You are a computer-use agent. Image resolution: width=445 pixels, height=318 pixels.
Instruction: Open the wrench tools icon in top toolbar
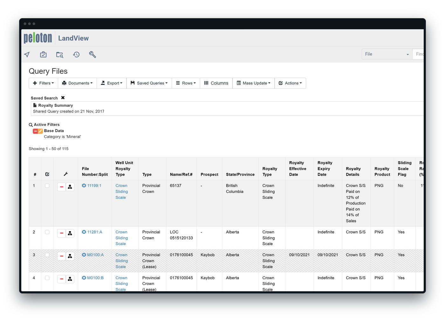[92, 54]
